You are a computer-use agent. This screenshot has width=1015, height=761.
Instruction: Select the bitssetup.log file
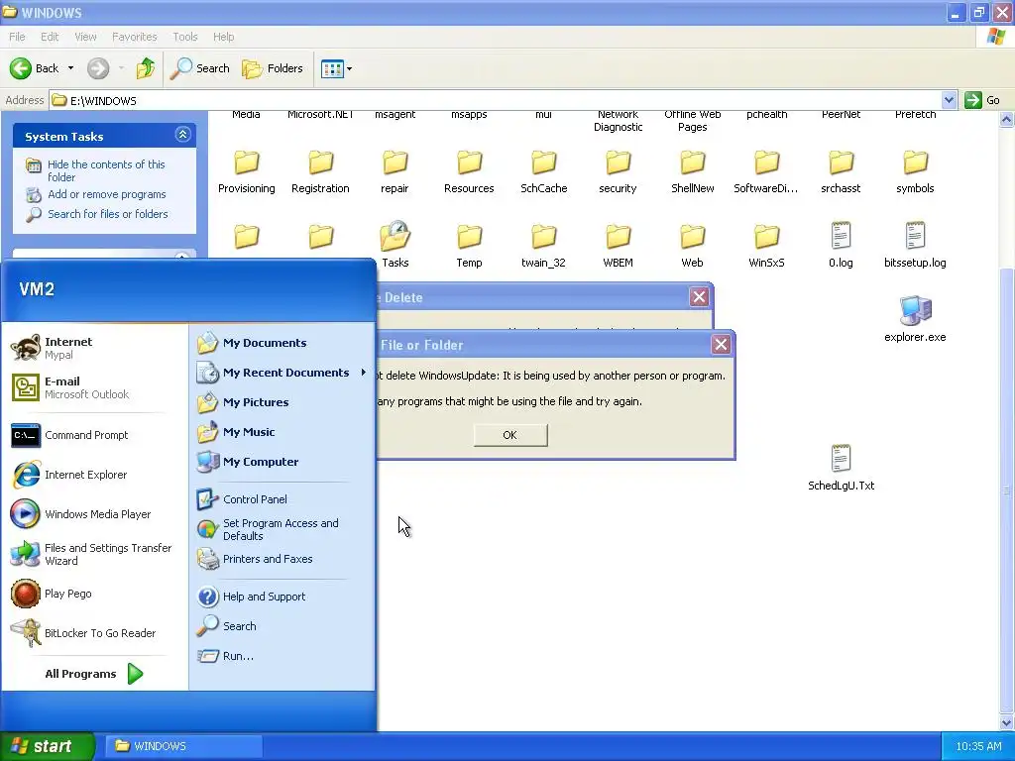pyautogui.click(x=915, y=245)
